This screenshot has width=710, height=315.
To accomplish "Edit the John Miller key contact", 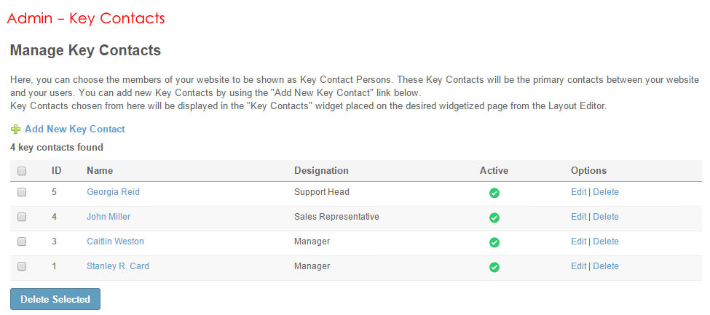I will [578, 217].
